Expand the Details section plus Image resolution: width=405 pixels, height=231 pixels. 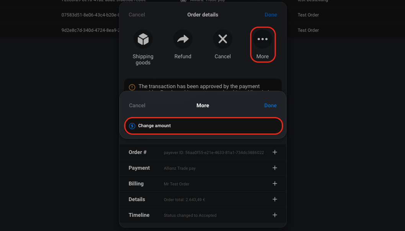pos(275,199)
